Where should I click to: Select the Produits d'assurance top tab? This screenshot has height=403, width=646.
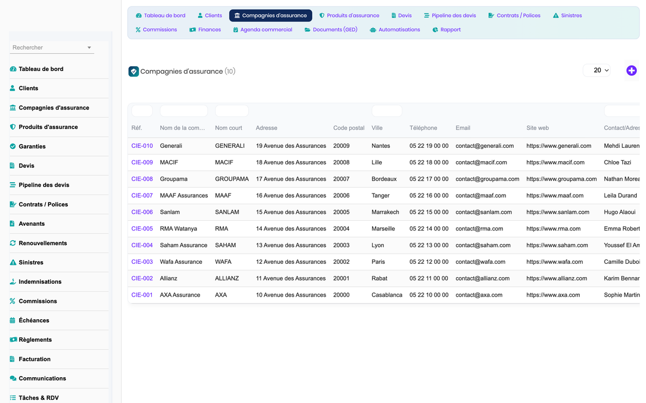(349, 16)
